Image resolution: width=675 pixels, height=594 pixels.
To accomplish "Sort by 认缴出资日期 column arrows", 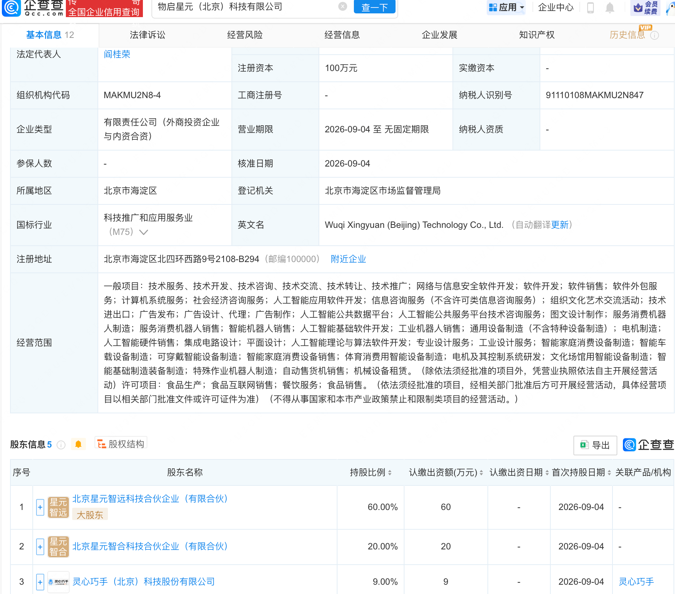I will [547, 473].
